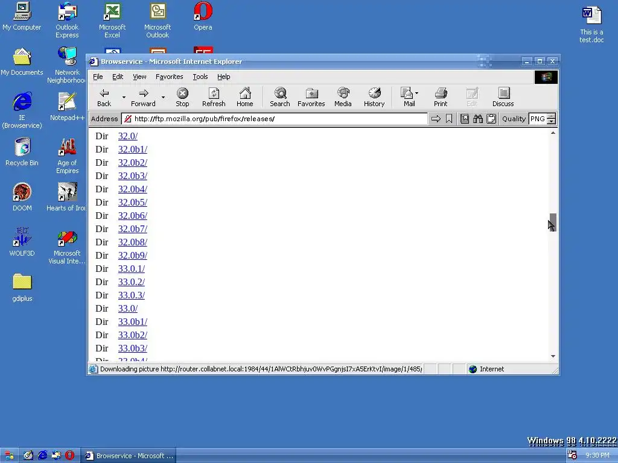The width and height of the screenshot is (618, 463).
Task: Select the Microsoft Outlook desktop shortcut
Action: coord(158,20)
